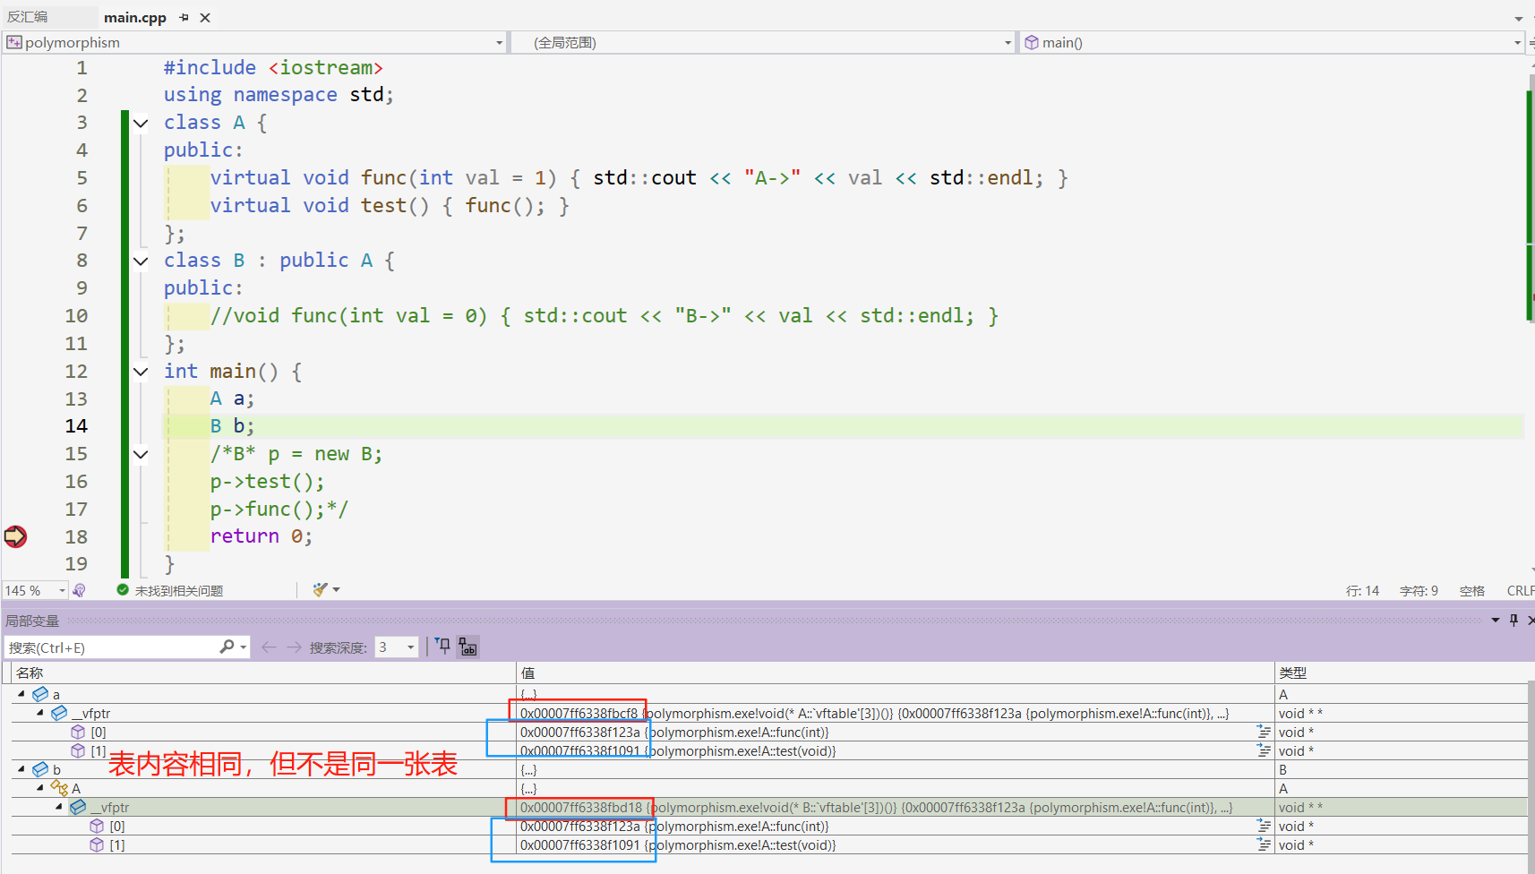
Task: Click the blue cube icon of variable b
Action: (x=40, y=769)
